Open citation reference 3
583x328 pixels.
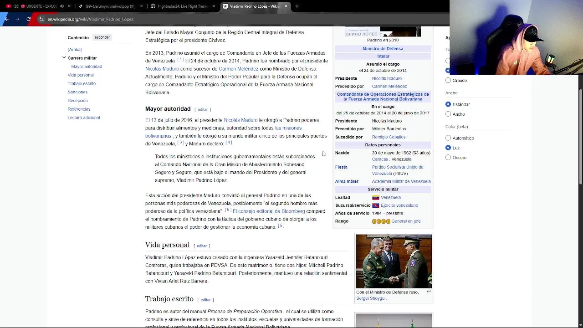point(180,143)
